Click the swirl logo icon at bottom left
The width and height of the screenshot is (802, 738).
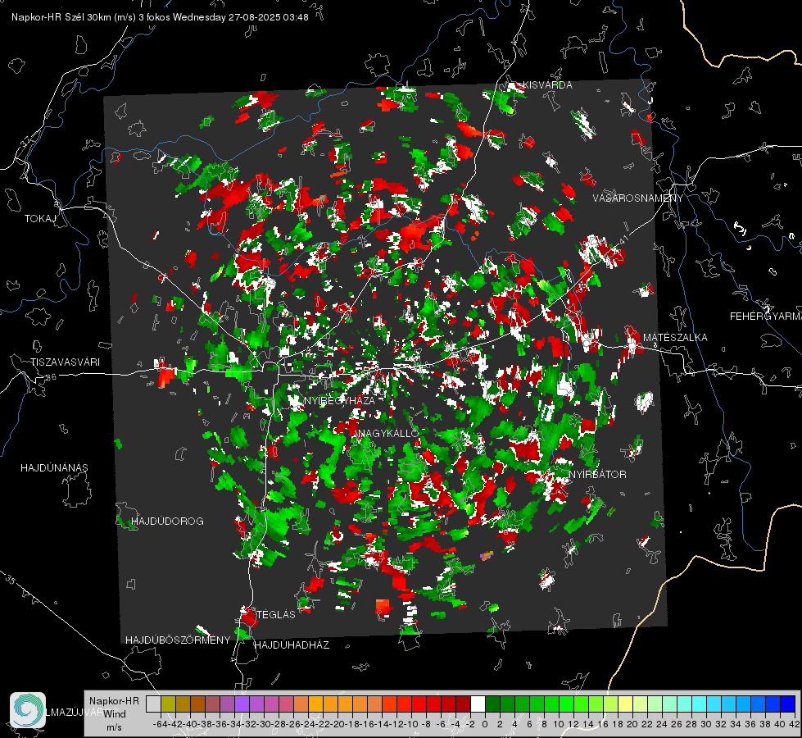28,710
